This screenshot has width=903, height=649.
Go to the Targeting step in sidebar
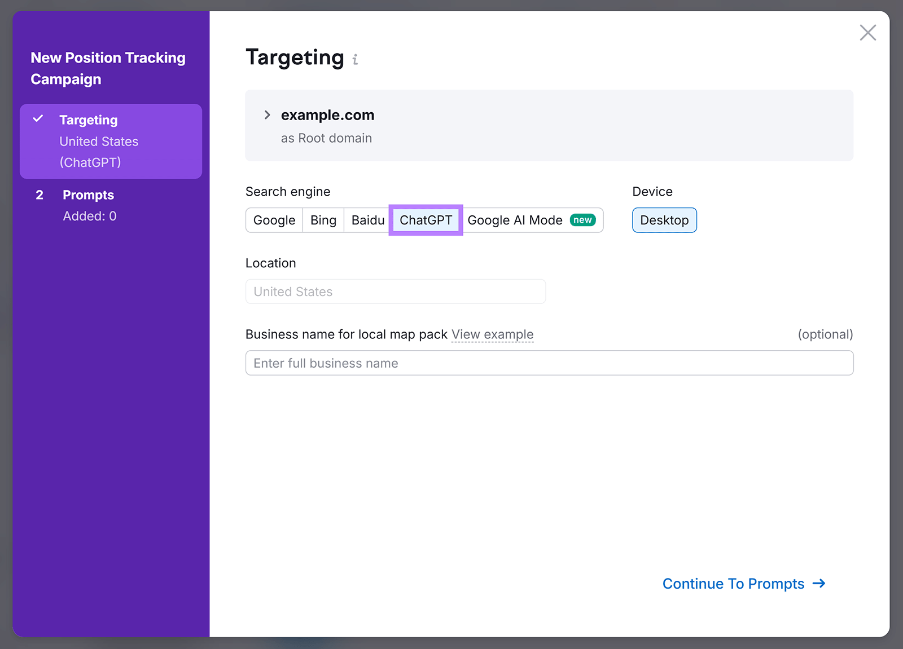(89, 120)
